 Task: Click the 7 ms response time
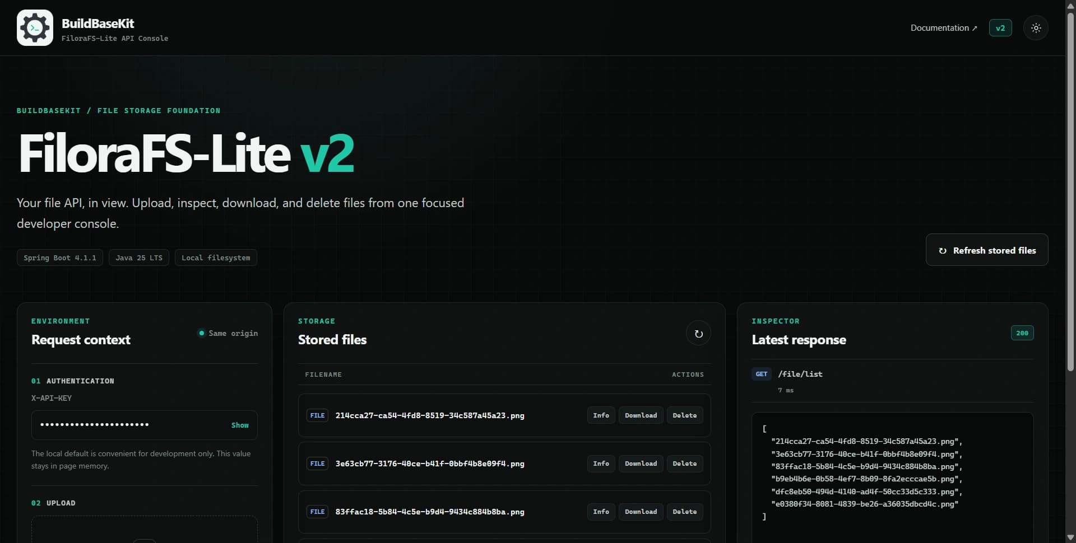pyautogui.click(x=786, y=390)
